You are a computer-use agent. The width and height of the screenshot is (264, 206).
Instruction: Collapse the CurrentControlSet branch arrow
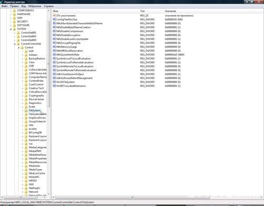pos(15,44)
